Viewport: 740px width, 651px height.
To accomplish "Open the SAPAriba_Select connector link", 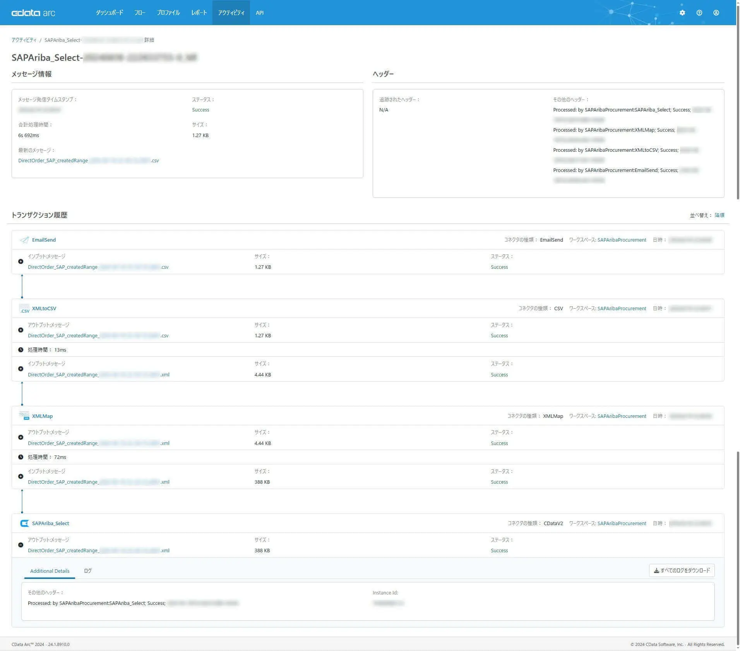I will 51,524.
